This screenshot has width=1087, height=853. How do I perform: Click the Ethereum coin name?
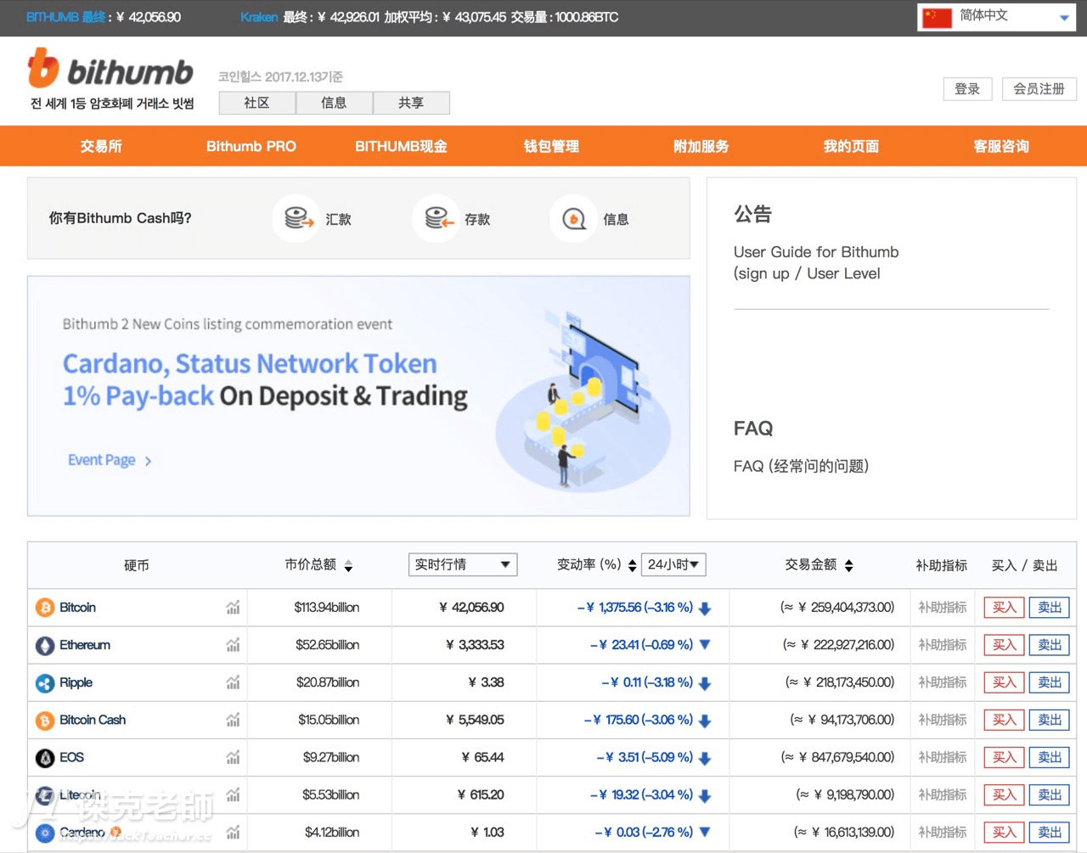85,645
